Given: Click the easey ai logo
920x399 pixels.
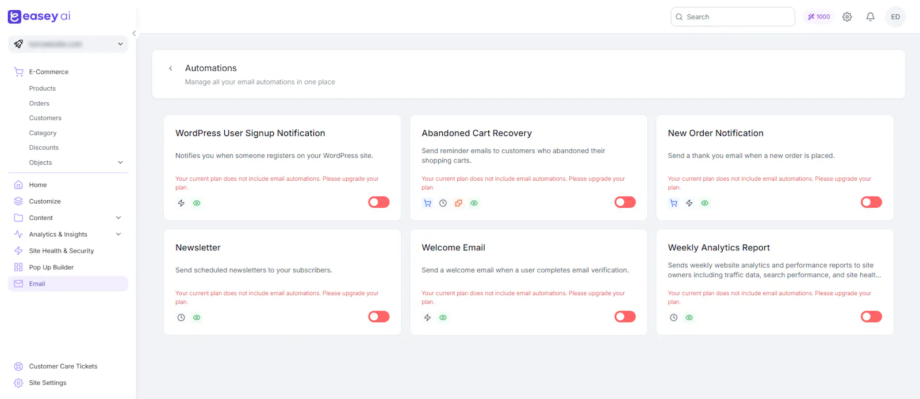Looking at the screenshot, I should tap(39, 17).
